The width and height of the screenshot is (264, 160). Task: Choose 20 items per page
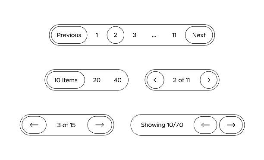pyautogui.click(x=97, y=80)
